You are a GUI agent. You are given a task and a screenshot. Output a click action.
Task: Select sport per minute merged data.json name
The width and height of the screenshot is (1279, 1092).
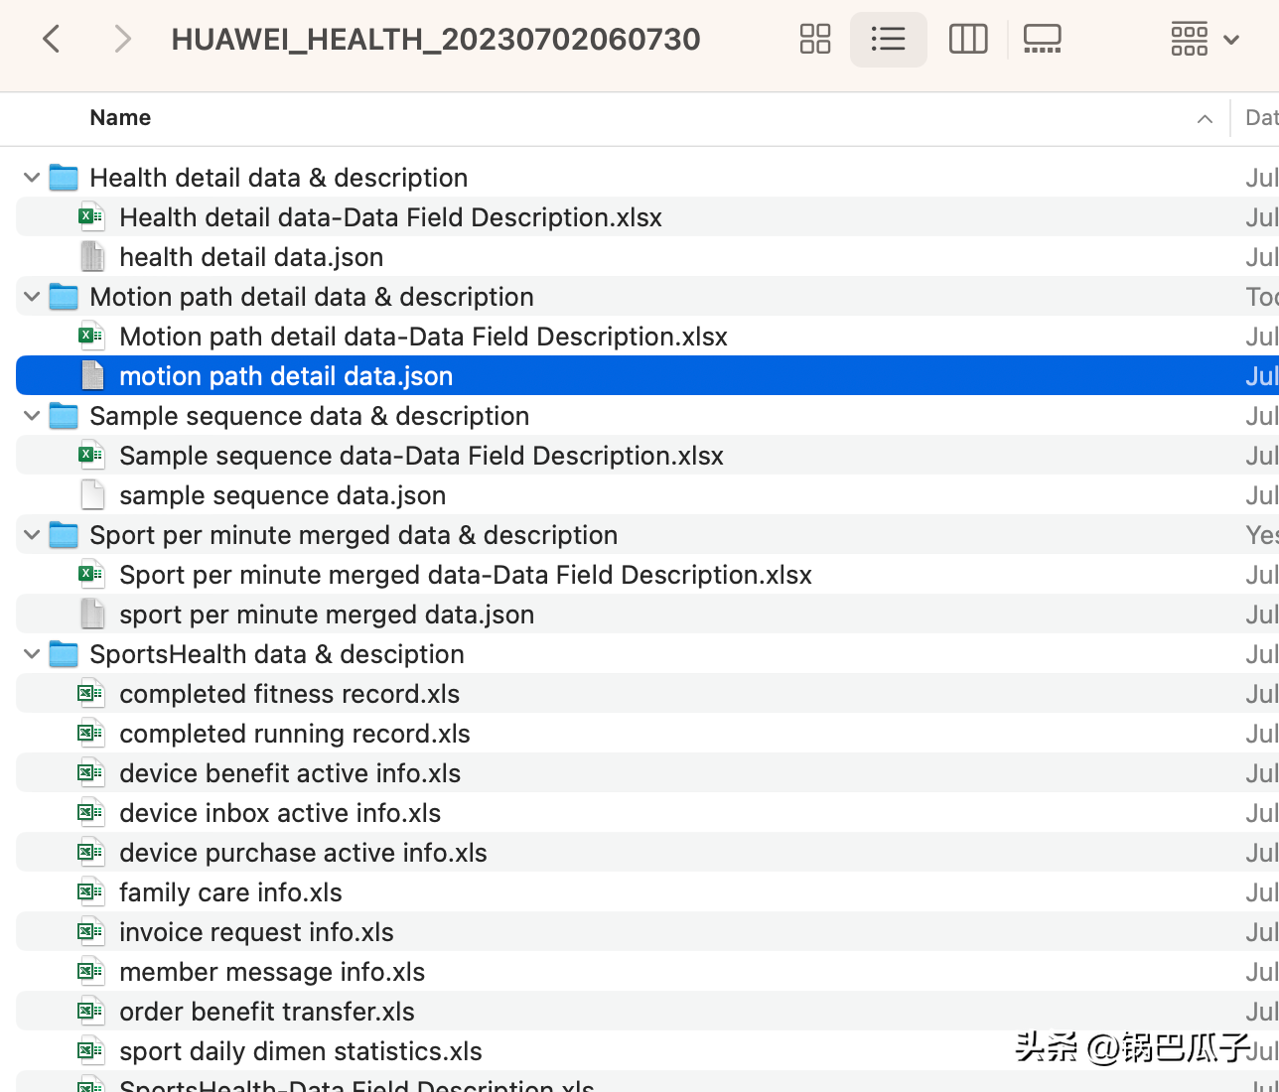(x=327, y=614)
